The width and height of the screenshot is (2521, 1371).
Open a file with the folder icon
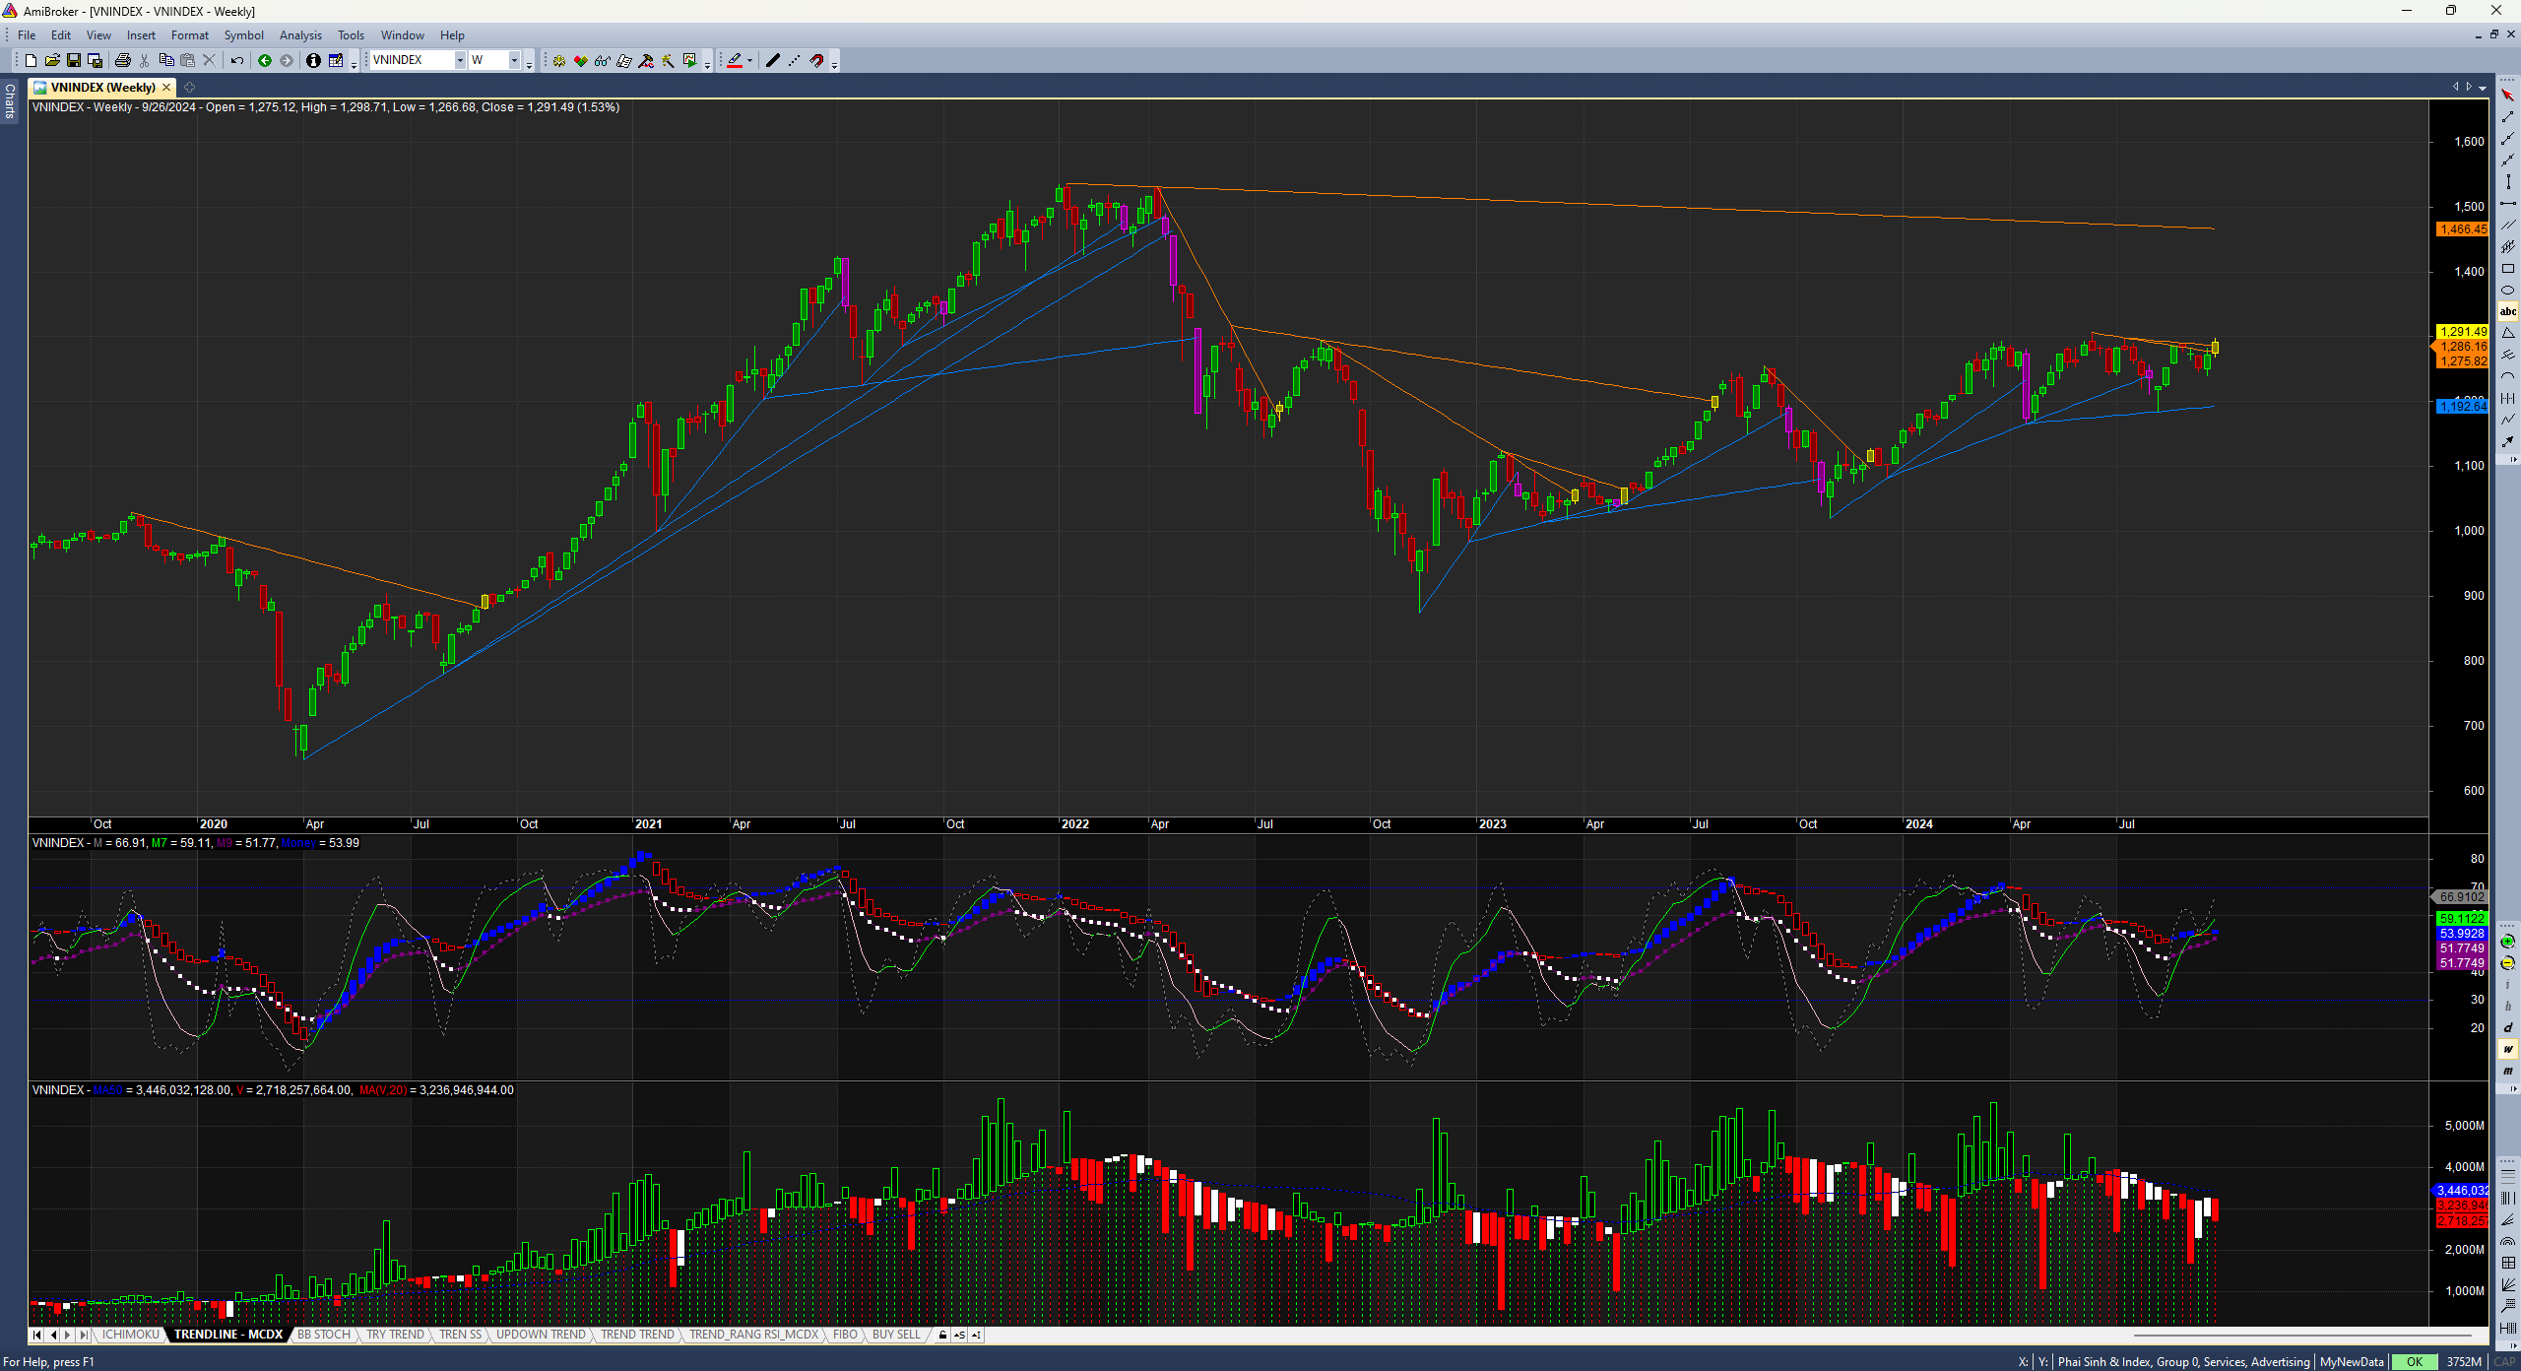click(52, 60)
